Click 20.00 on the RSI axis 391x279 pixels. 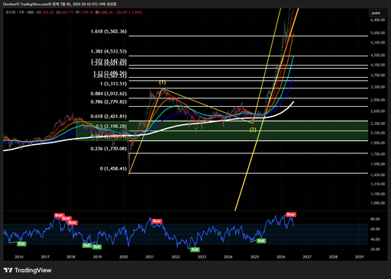pyautogui.click(x=375, y=249)
